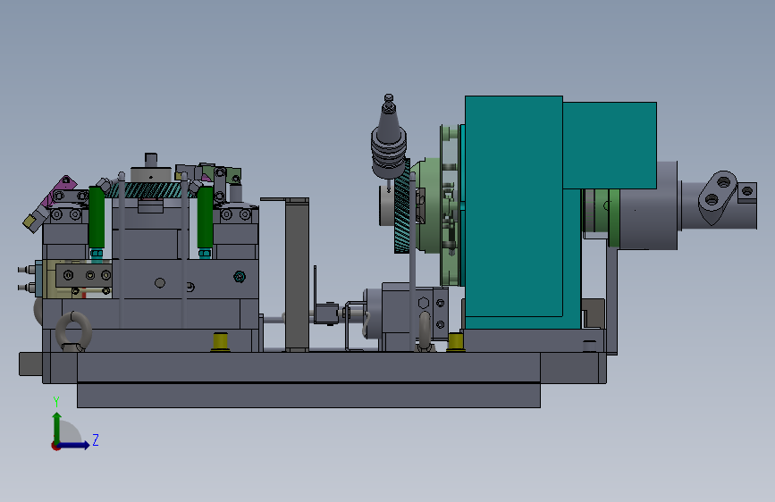Select the lower base plate under the assembly
The width and height of the screenshot is (775, 502).
309,396
